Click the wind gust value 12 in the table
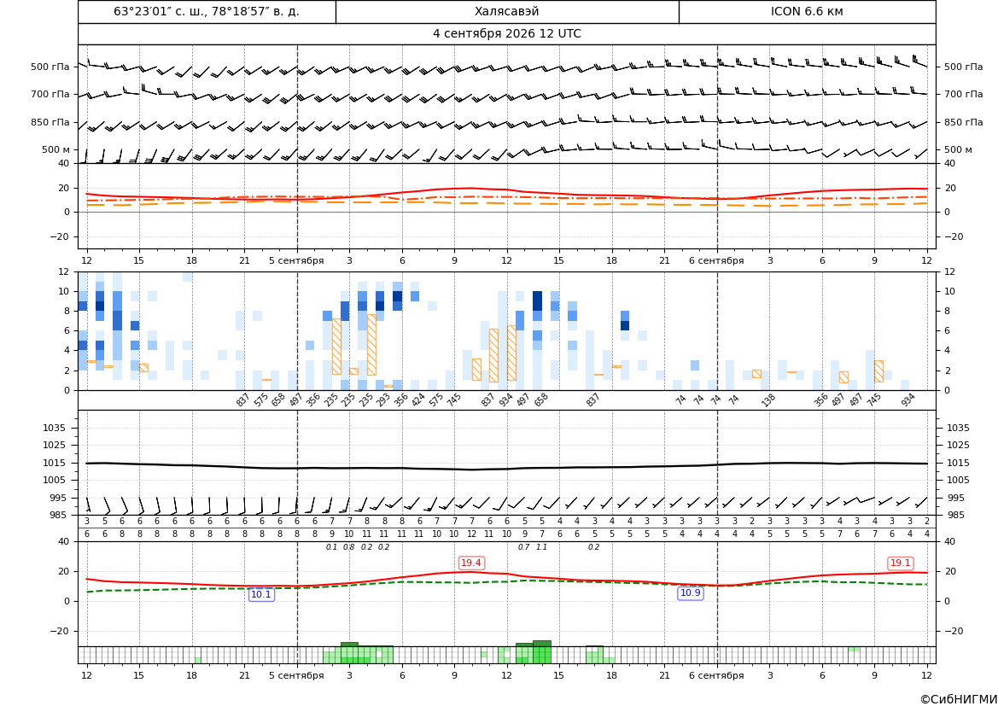998x706 pixels. (x=471, y=534)
